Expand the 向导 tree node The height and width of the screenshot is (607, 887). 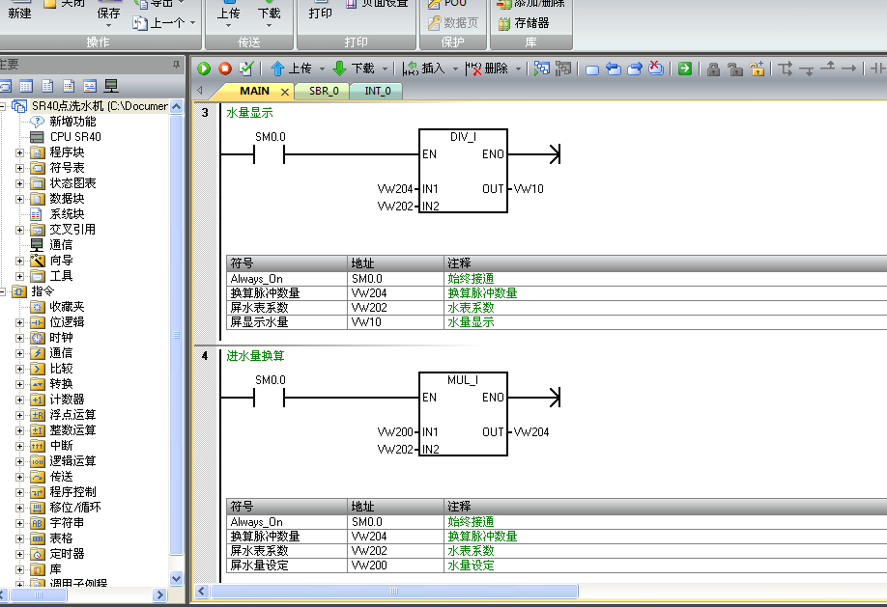click(19, 261)
